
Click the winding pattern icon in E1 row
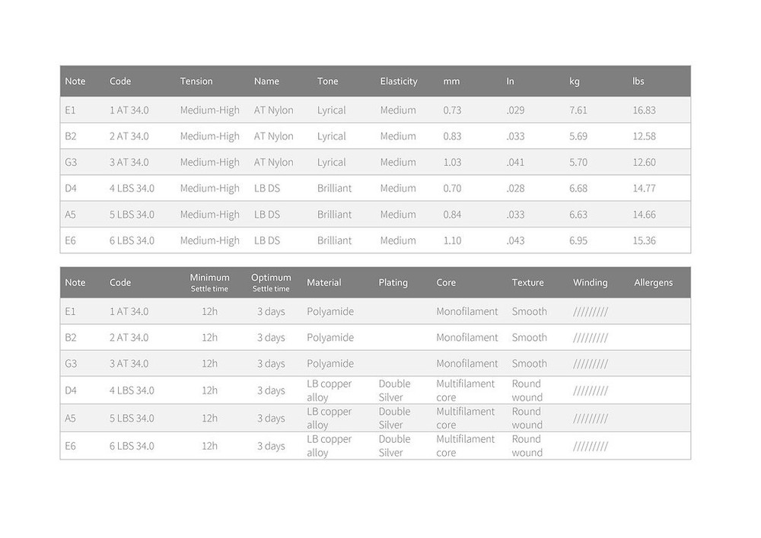[591, 312]
